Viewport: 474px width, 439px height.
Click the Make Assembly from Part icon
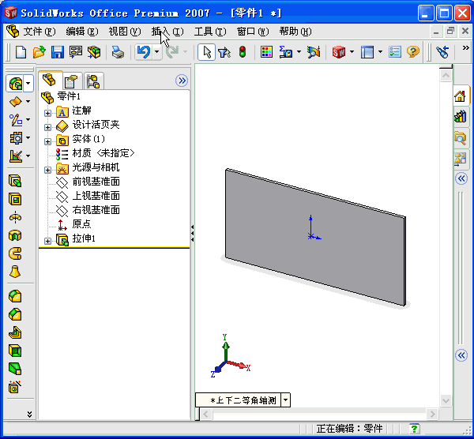pyautogui.click(x=94, y=52)
